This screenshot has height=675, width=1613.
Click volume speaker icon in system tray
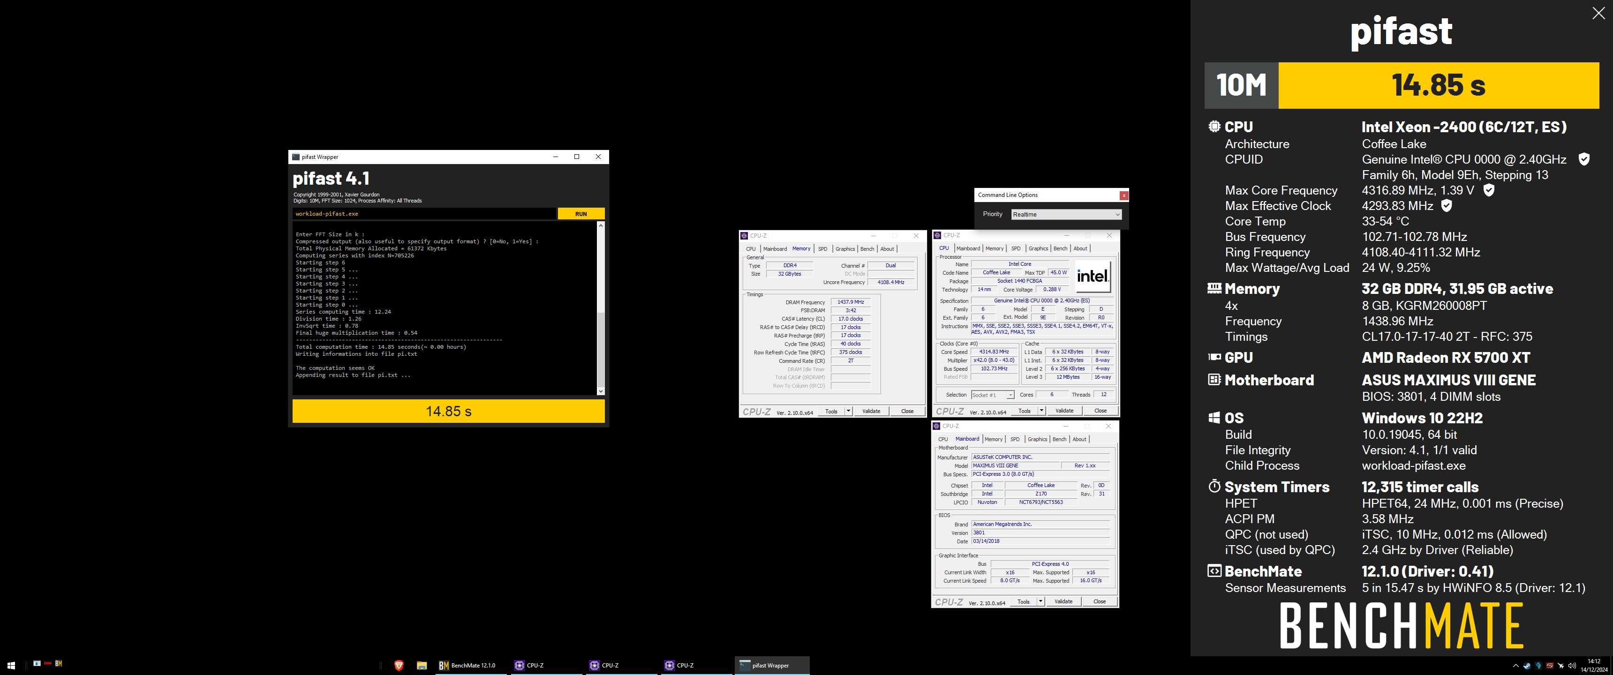pyautogui.click(x=1572, y=666)
